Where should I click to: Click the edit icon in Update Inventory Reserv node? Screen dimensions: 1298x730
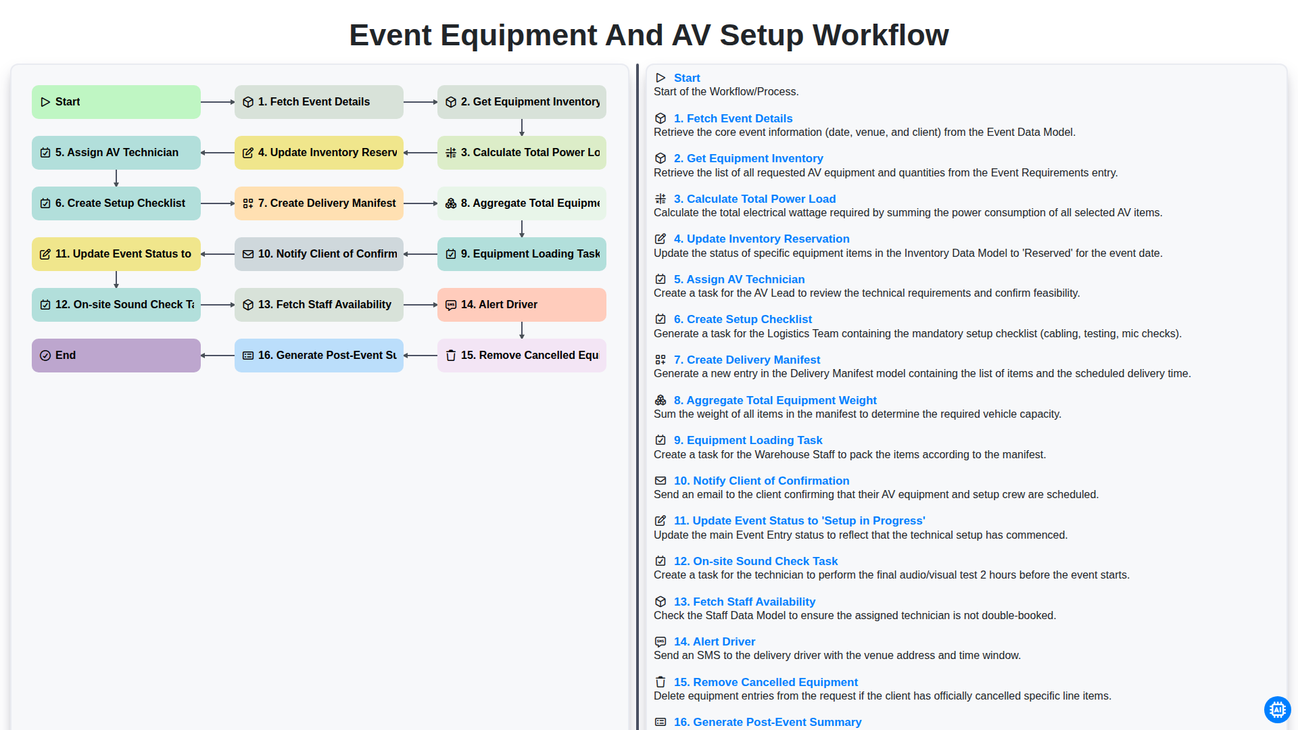tap(248, 153)
